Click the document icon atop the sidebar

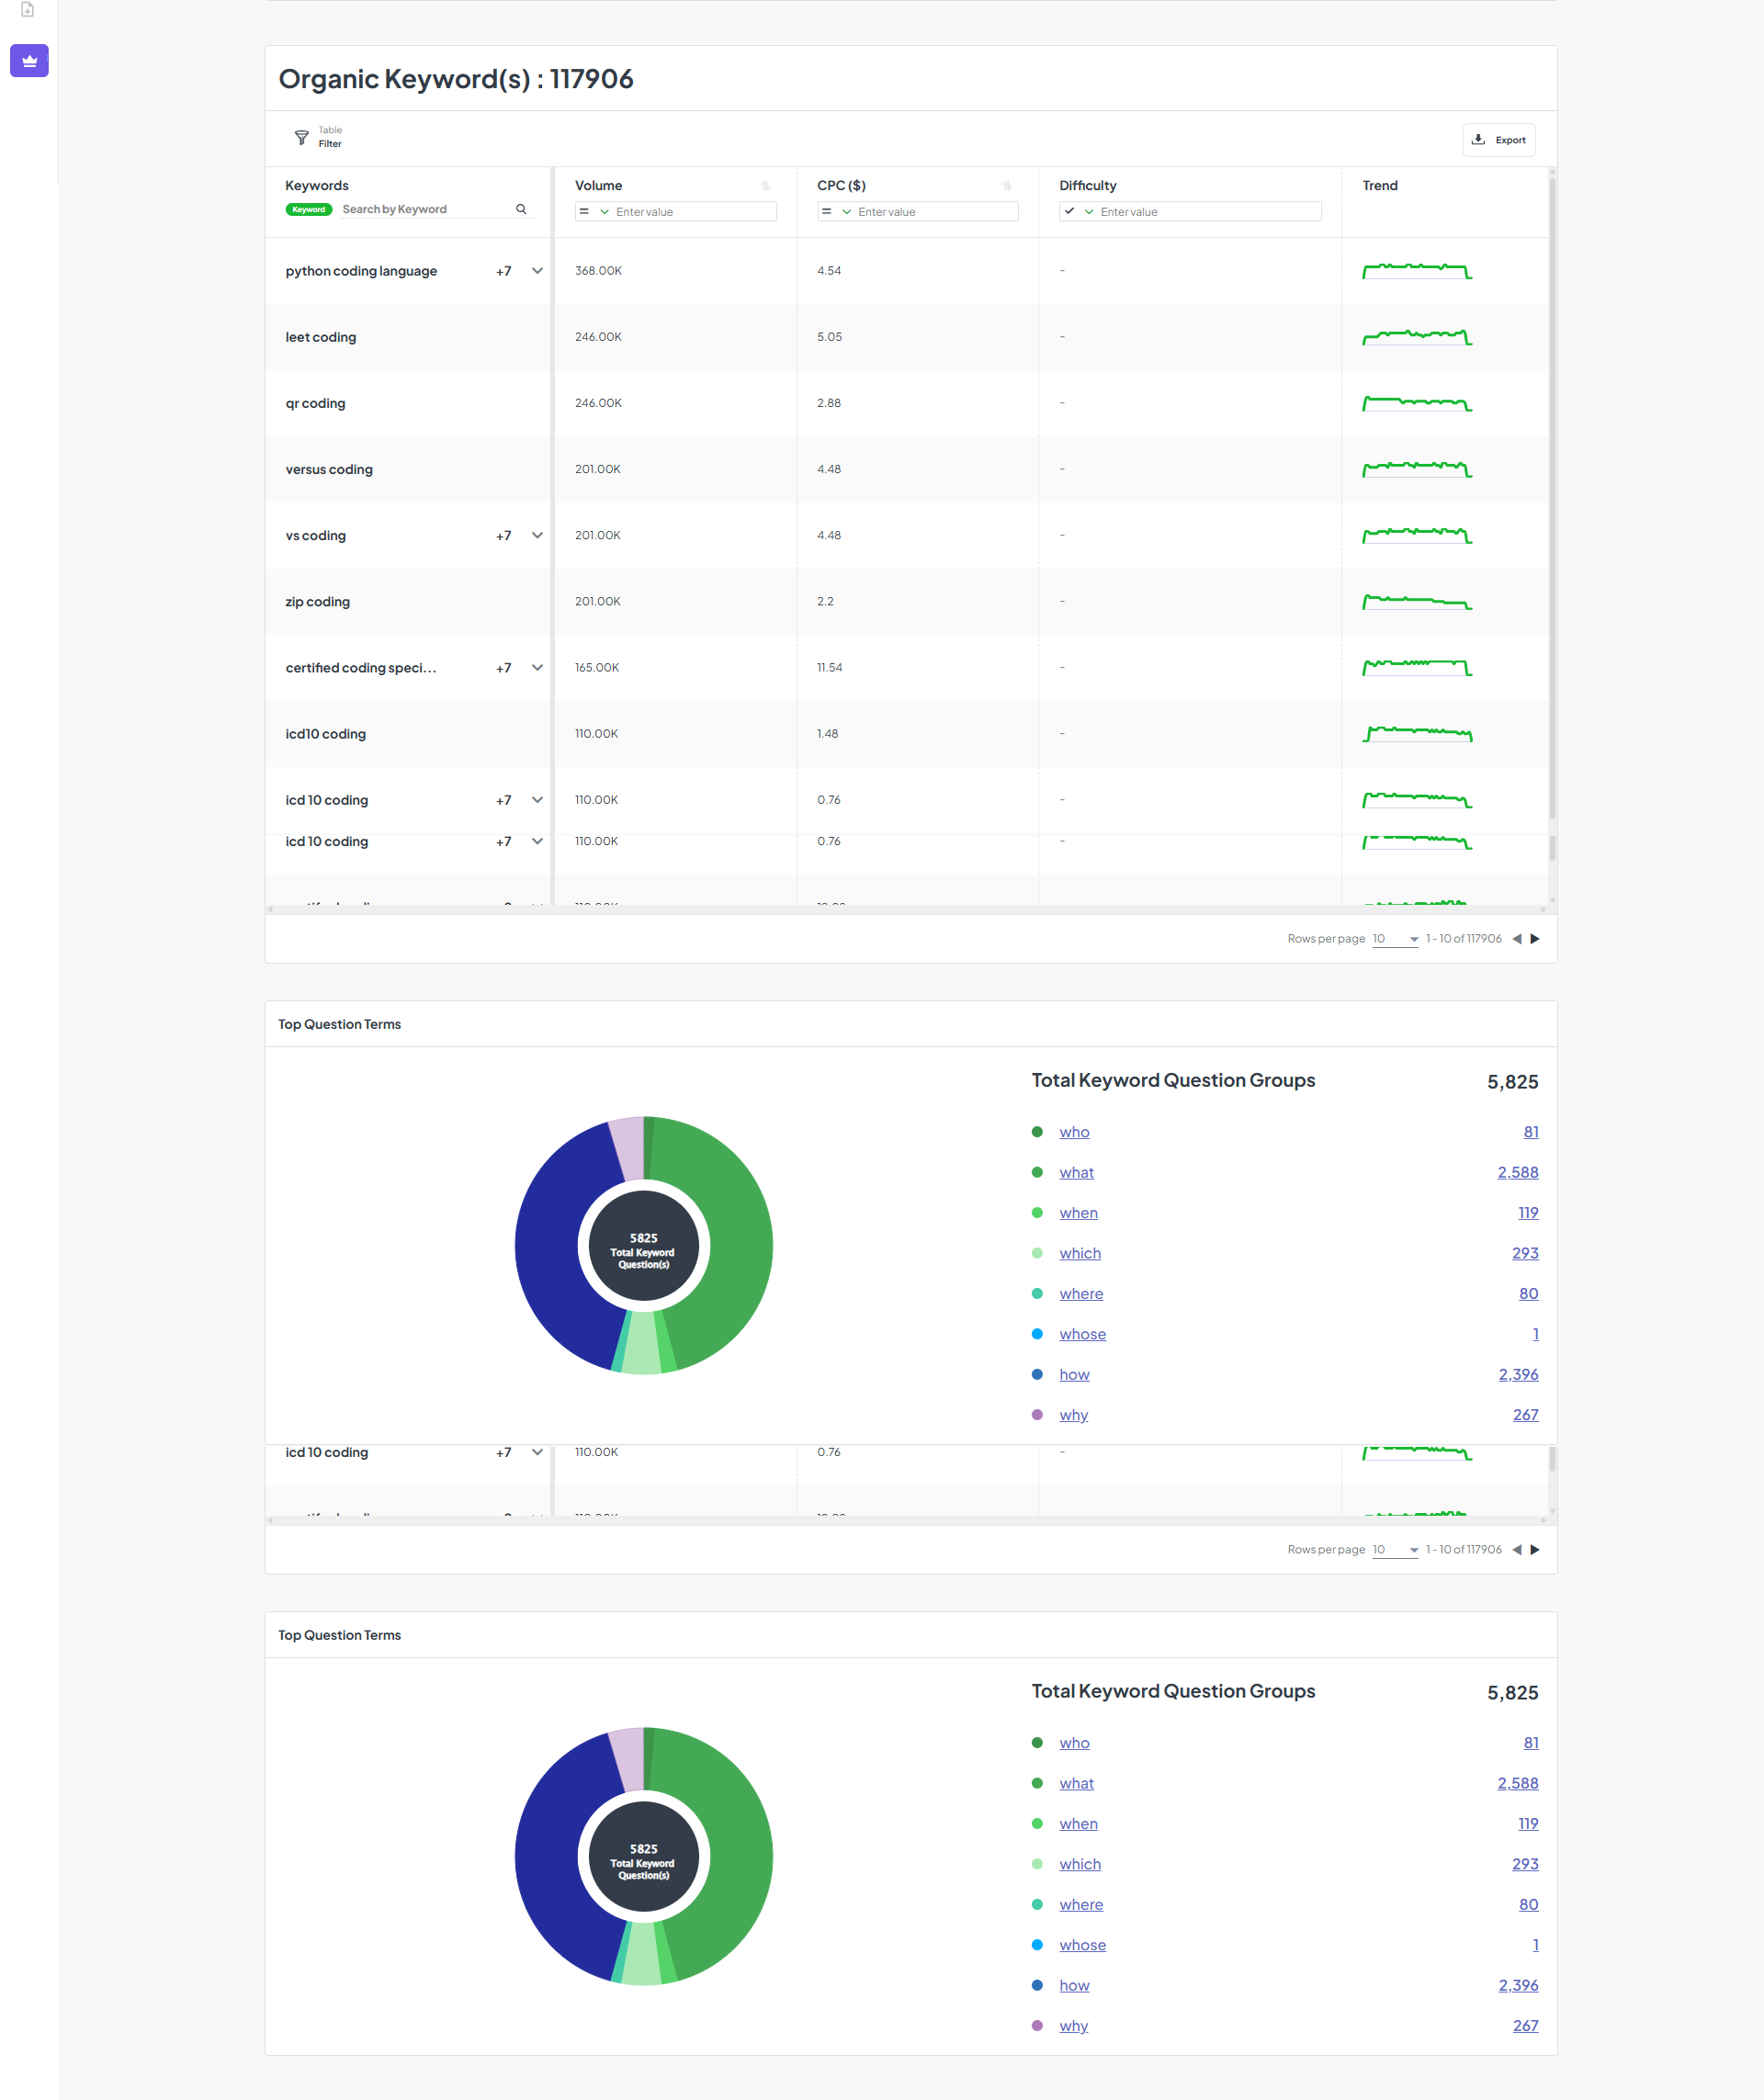(28, 10)
